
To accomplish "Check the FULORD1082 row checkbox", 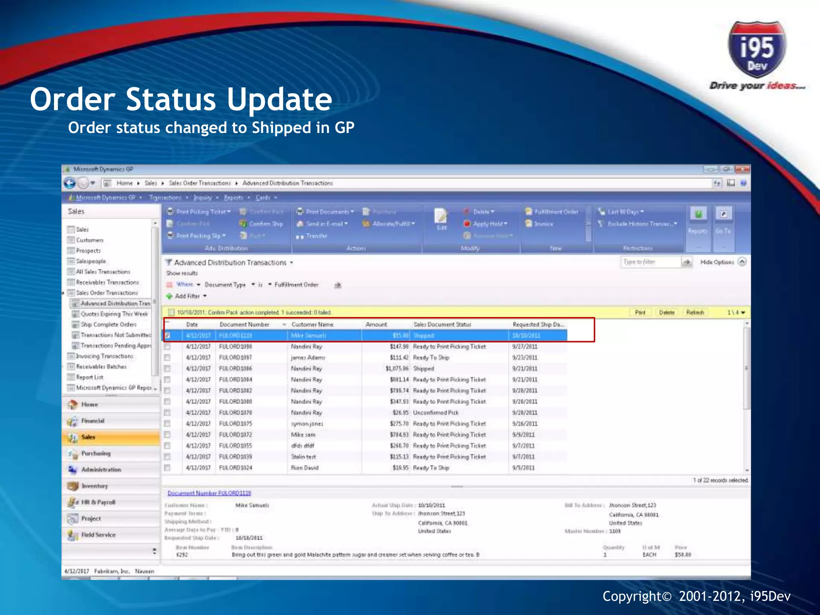I will 167,391.
